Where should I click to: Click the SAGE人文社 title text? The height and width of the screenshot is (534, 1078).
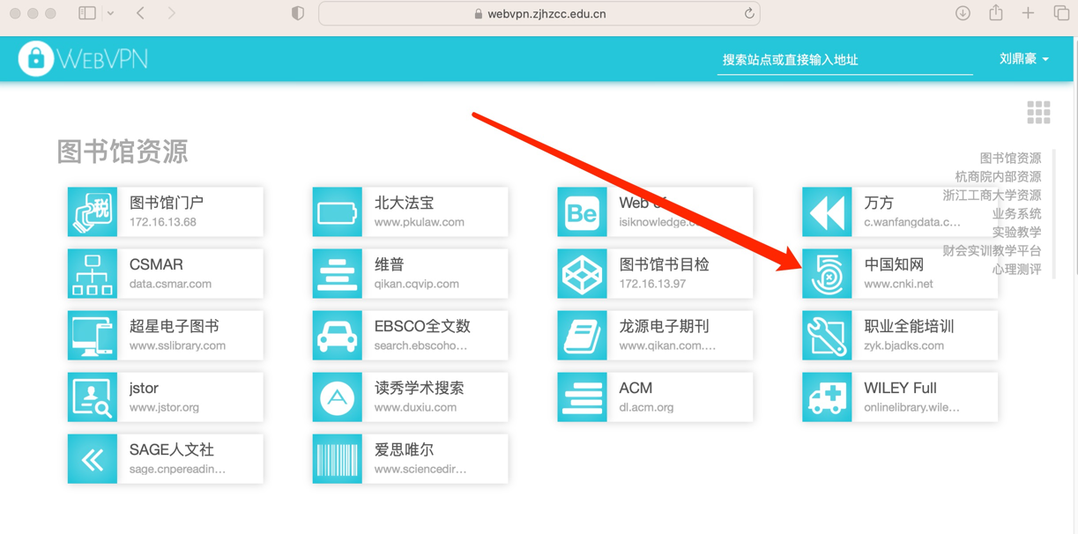[x=171, y=449]
